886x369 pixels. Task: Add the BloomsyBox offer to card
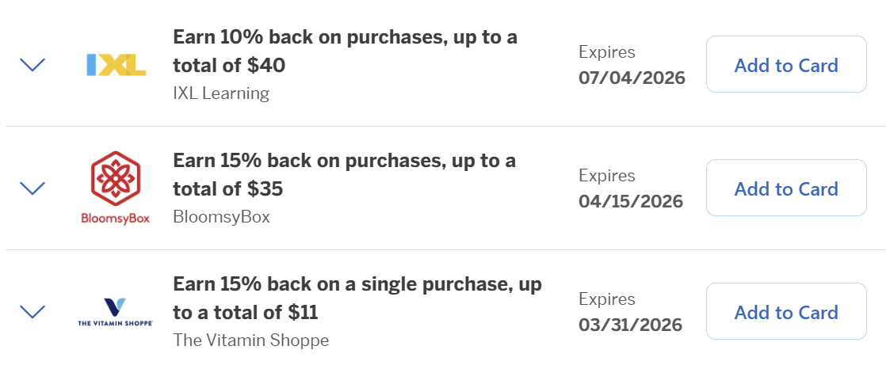785,188
